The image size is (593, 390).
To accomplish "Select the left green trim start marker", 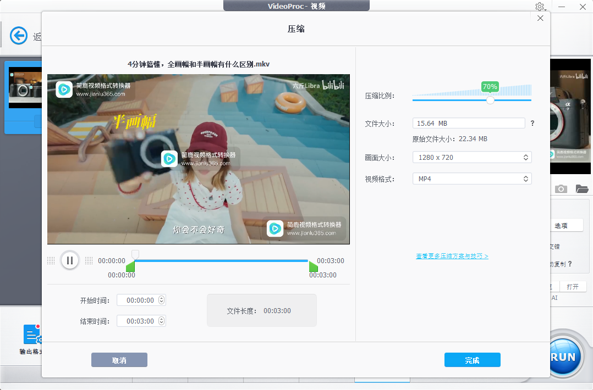I will pyautogui.click(x=130, y=267).
